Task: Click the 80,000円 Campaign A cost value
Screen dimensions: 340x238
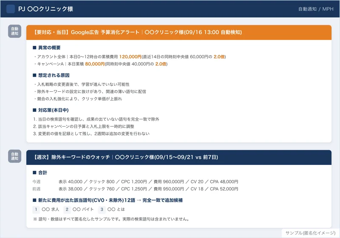Action: click(95, 64)
